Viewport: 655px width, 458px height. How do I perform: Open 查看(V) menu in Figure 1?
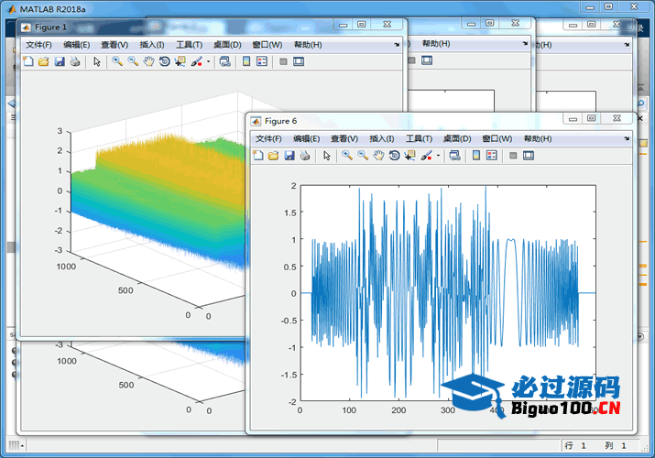coord(115,45)
